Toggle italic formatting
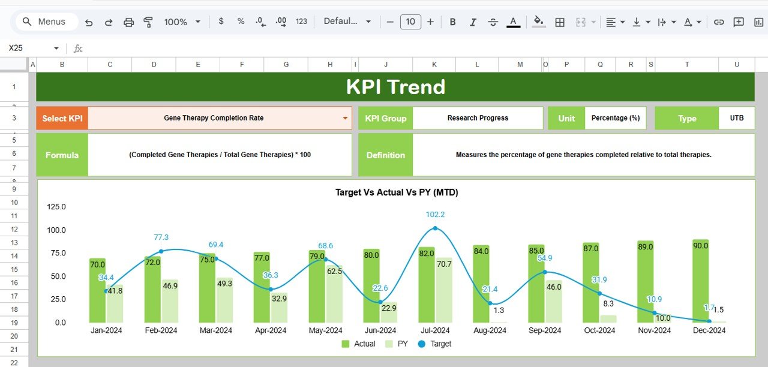Image resolution: width=768 pixels, height=367 pixels. pyautogui.click(x=473, y=22)
